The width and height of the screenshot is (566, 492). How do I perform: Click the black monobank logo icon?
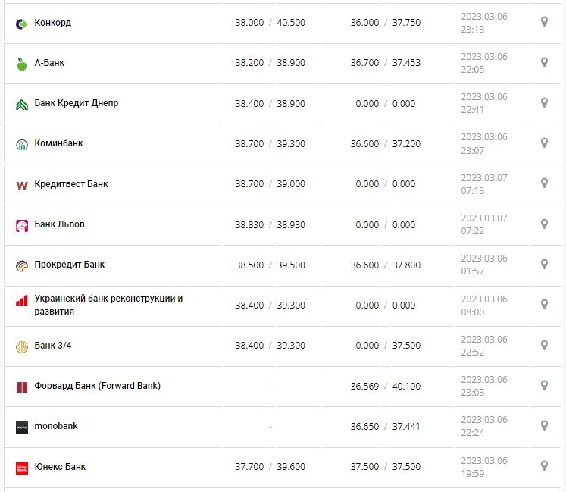point(21,427)
